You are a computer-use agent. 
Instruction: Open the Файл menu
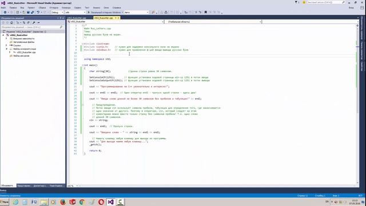3,7
